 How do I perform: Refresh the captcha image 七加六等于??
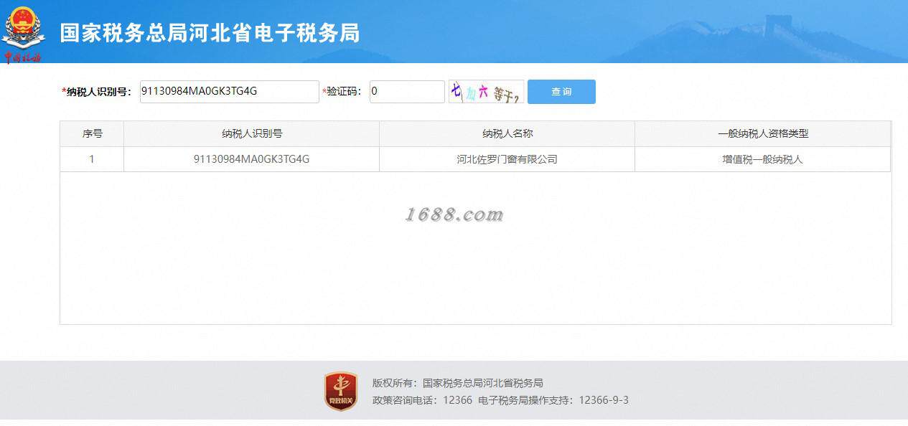pos(486,92)
